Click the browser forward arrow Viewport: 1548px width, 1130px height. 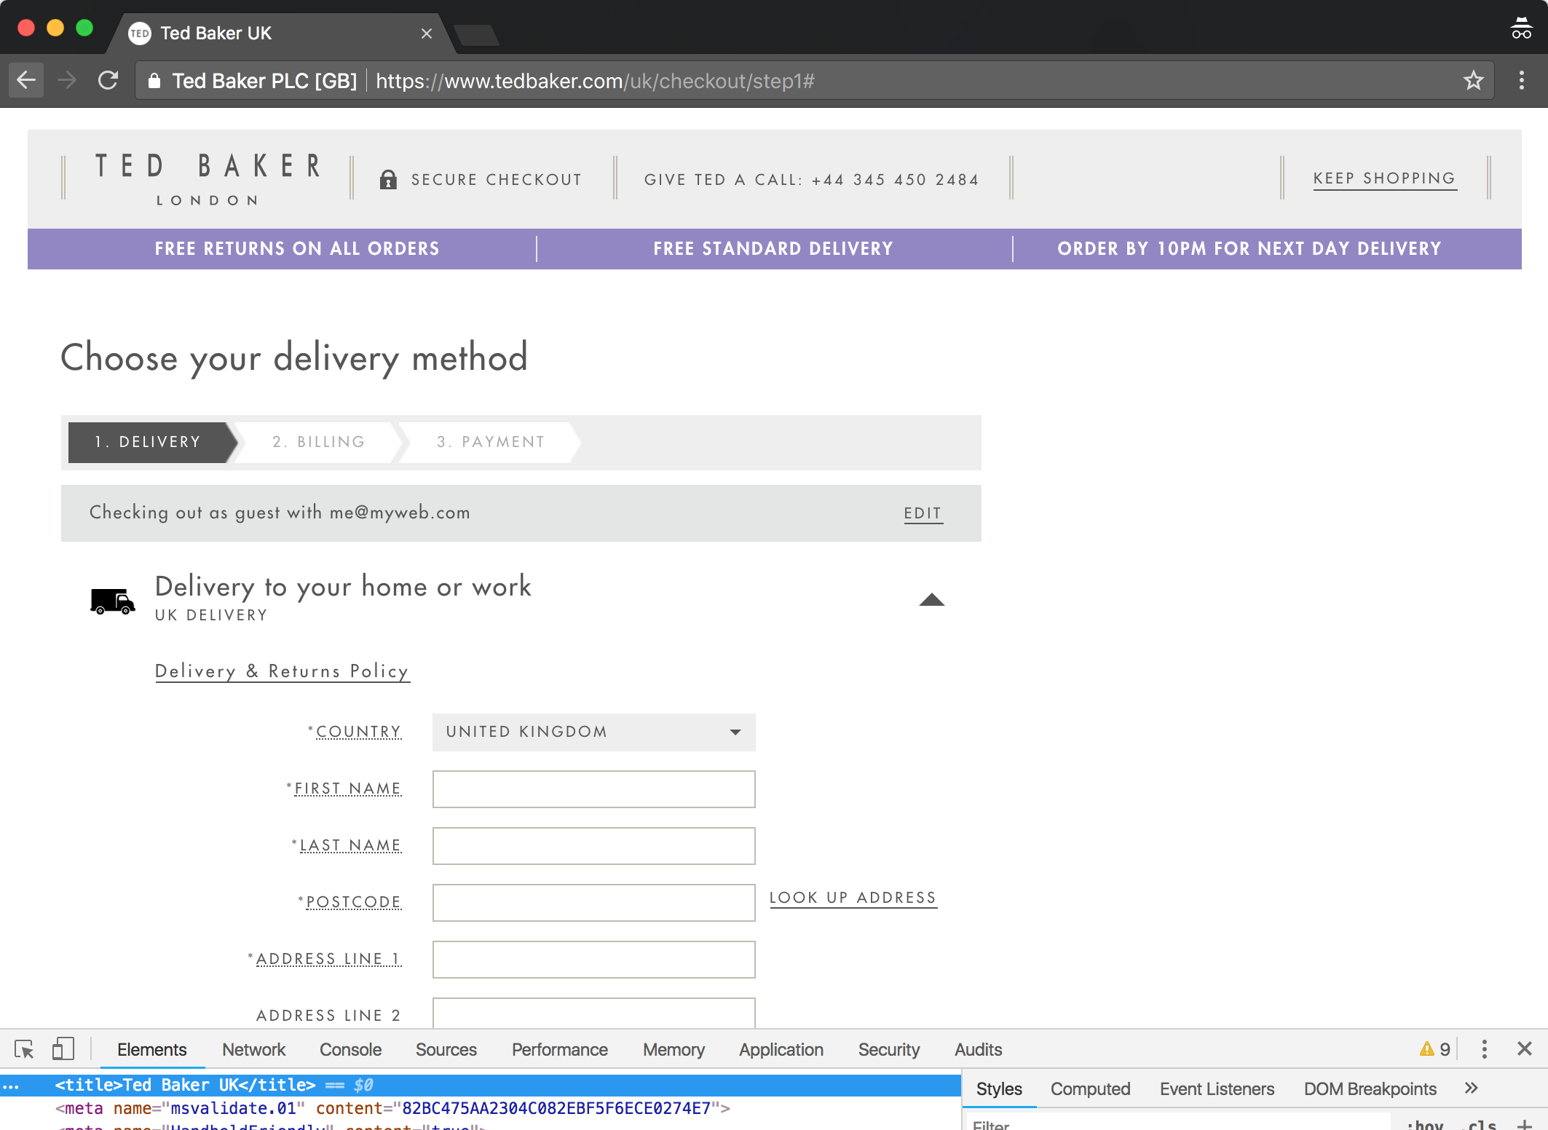click(67, 80)
